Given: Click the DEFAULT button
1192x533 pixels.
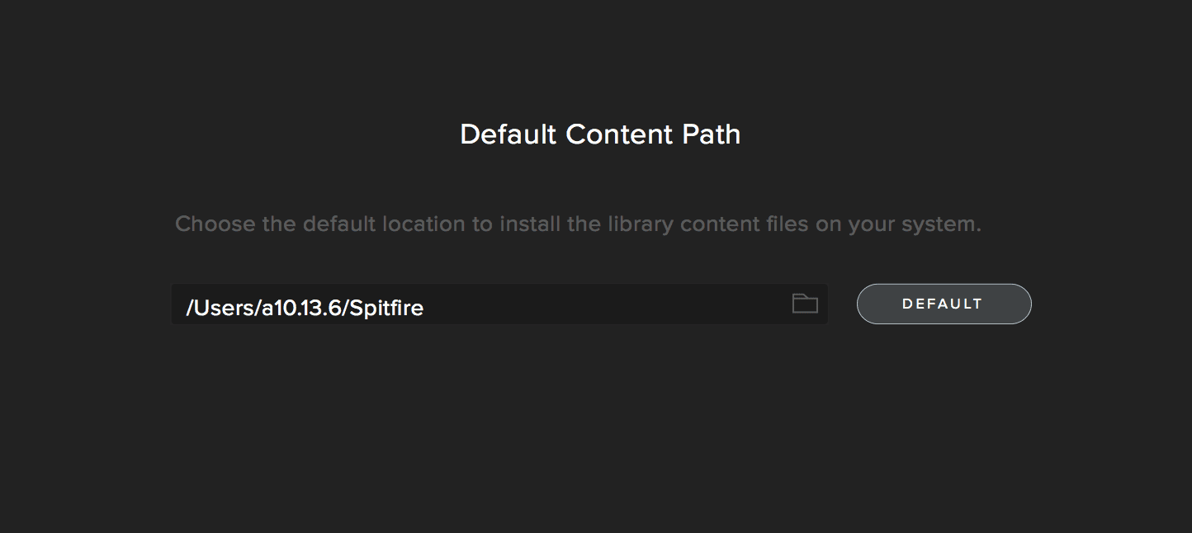Looking at the screenshot, I should [x=944, y=304].
